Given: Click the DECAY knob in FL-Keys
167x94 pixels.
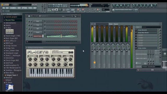Looking at the screenshot, I should pos(30,59).
